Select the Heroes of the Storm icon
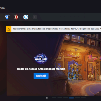The width and height of the screenshot is (101, 101). click(26, 17)
